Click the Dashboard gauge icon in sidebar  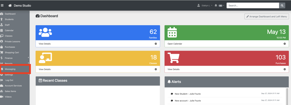point(2,14)
